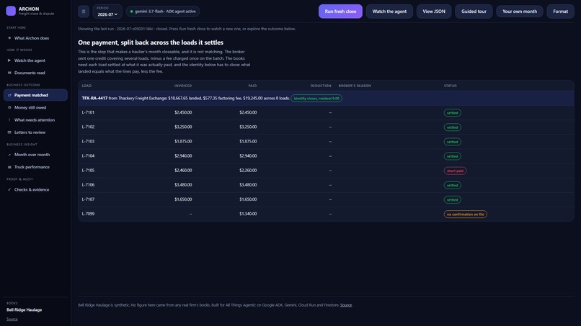Click settled badge for L-7101
Screen dimensions: 581x326
click(x=453, y=113)
